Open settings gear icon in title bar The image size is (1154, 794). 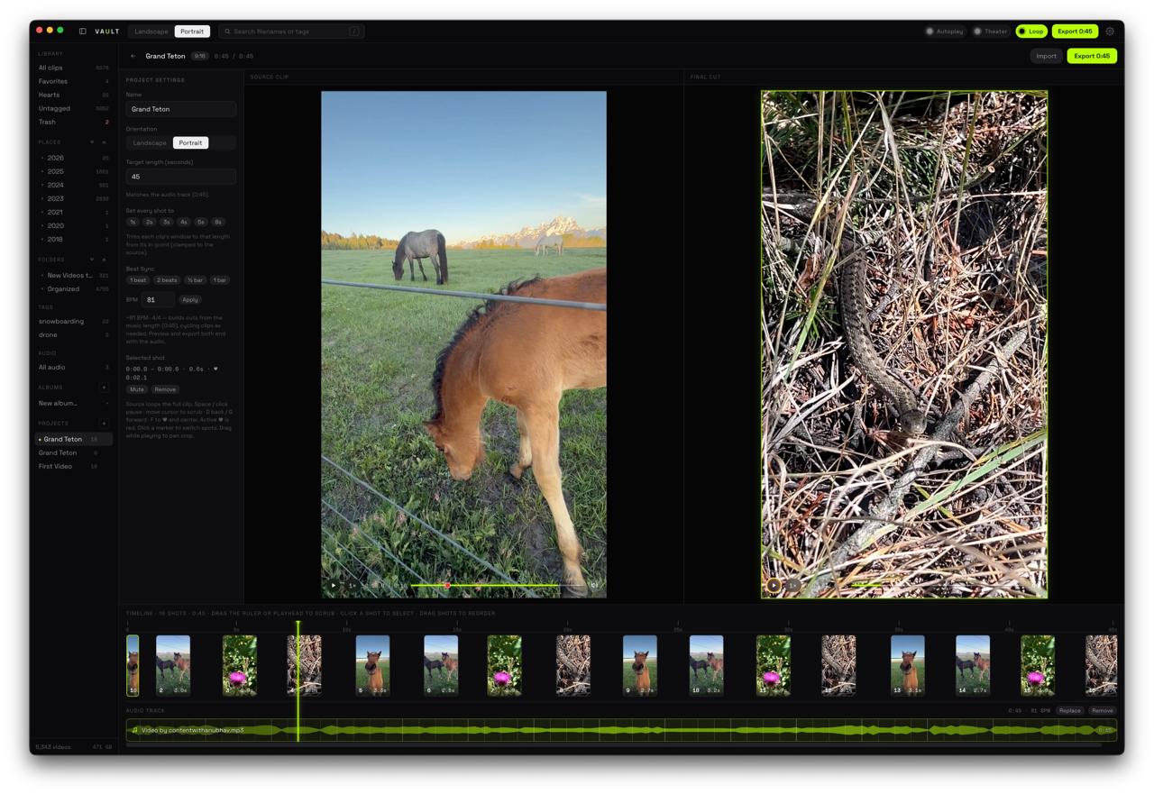(1110, 32)
